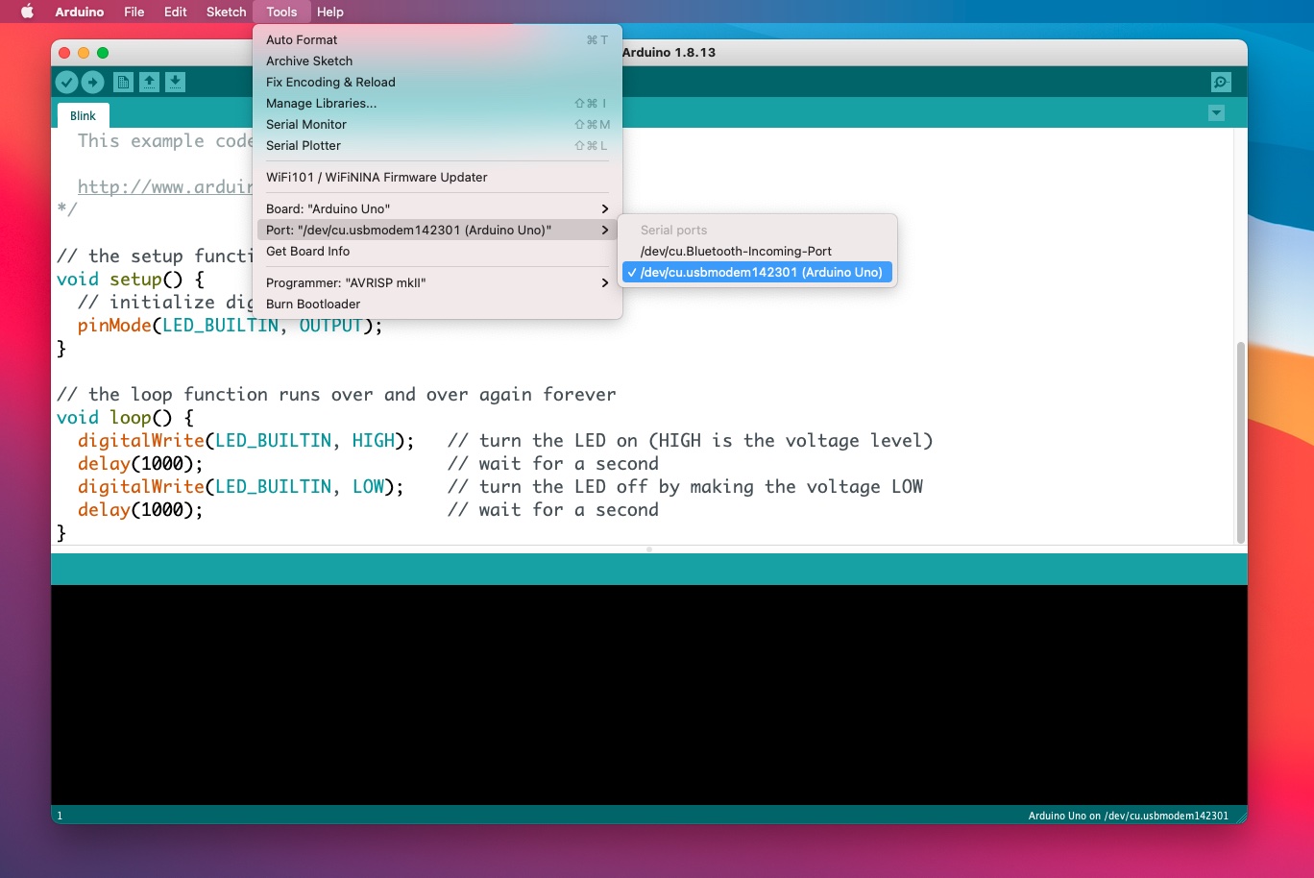Select Auto Format in the Tools menu
This screenshot has height=878, width=1314.
tap(302, 40)
